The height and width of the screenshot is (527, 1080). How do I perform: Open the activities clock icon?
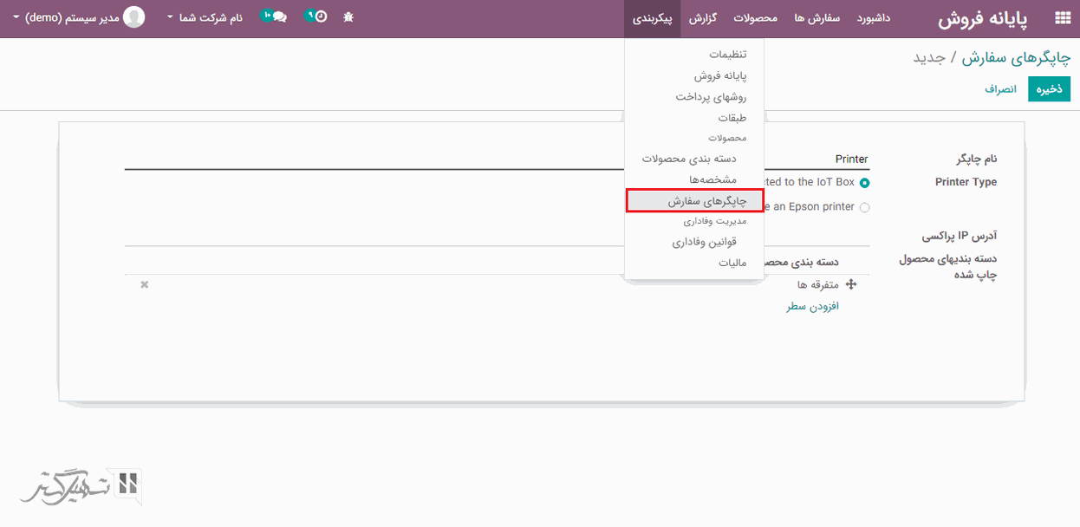click(318, 16)
